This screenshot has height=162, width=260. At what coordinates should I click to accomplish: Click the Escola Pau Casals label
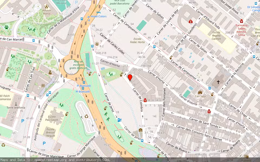[52, 118]
